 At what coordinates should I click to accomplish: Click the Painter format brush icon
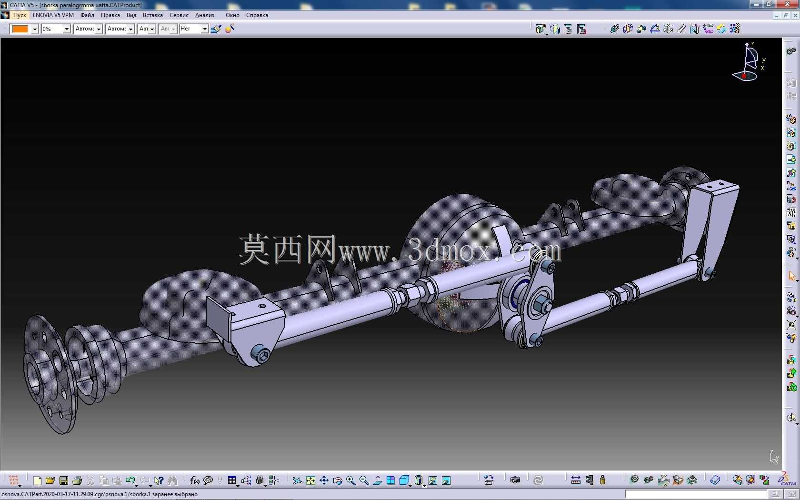pyautogui.click(x=216, y=29)
